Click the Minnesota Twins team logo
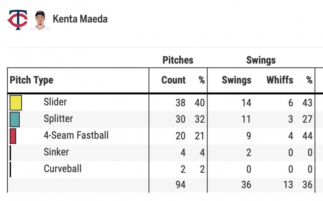The height and width of the screenshot is (201, 323). (x=17, y=20)
